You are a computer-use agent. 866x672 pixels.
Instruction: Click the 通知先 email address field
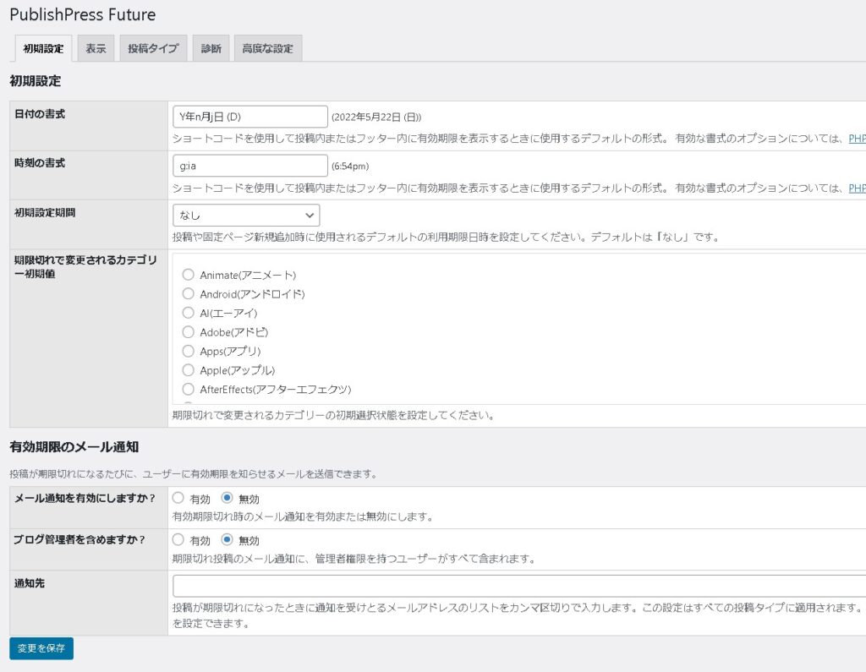[518, 586]
